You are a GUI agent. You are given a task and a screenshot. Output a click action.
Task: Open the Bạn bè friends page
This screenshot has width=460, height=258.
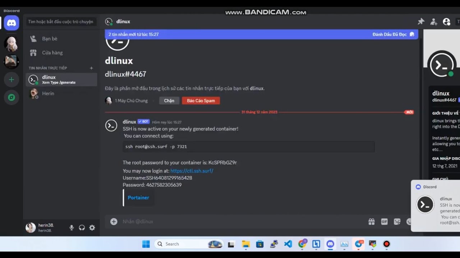click(x=61, y=39)
